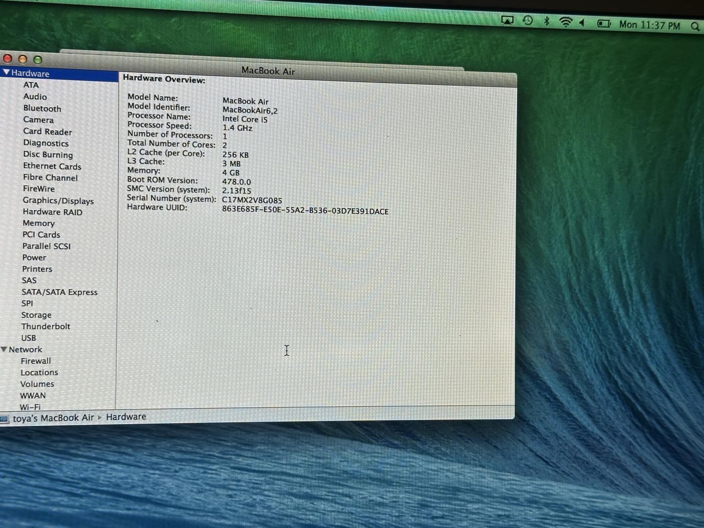
Task: Select Printers in the sidebar
Action: (37, 269)
